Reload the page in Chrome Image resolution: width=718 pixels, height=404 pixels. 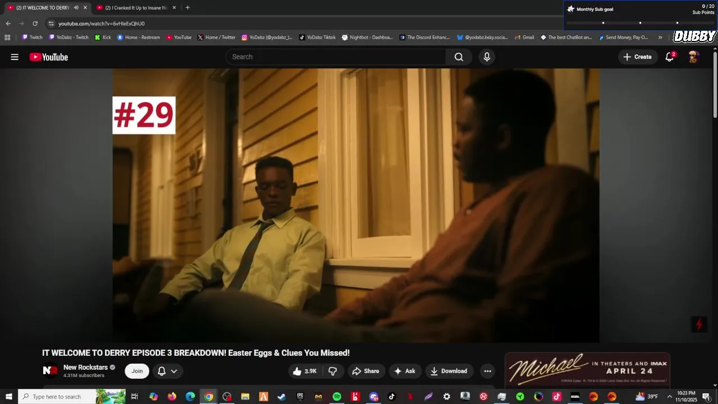(35, 24)
